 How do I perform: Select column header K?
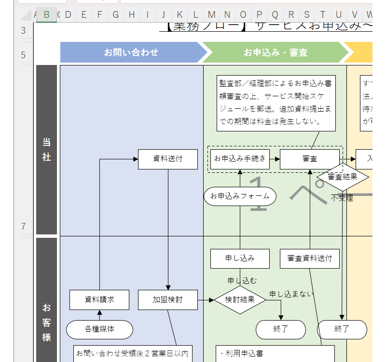pos(179,15)
